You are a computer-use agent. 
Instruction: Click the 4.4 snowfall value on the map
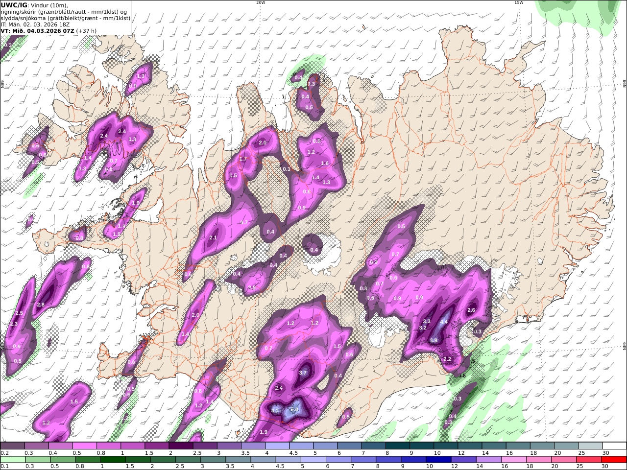click(x=444, y=322)
